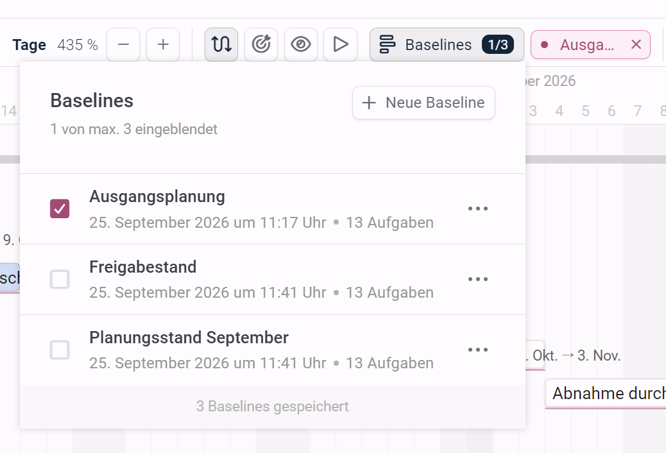Zoom out with the minus button

[x=123, y=45]
